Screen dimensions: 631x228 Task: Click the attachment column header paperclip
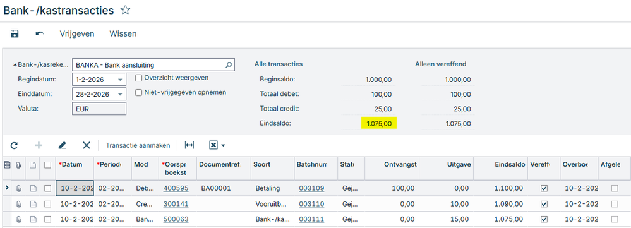click(x=18, y=164)
